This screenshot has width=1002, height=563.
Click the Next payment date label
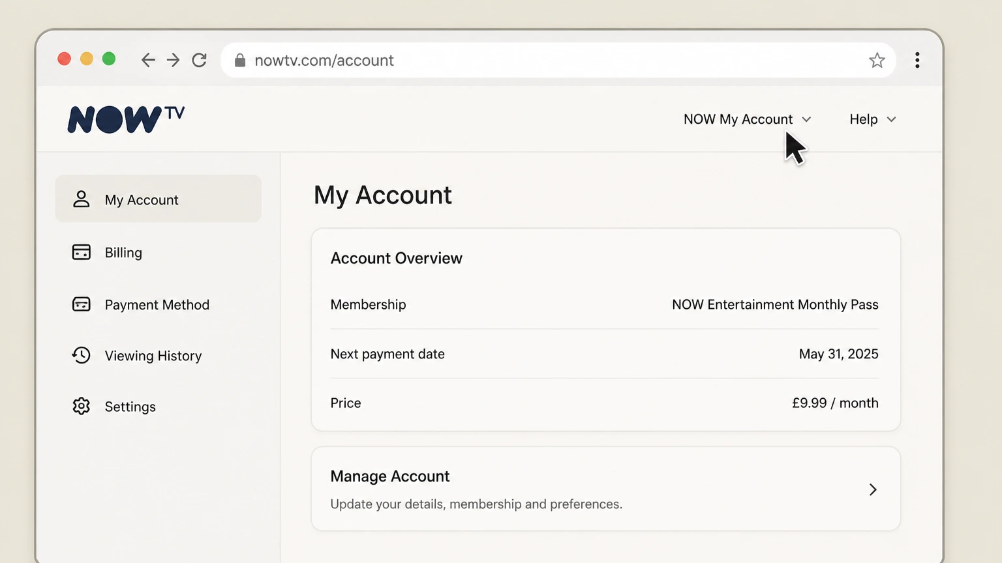[x=387, y=354]
